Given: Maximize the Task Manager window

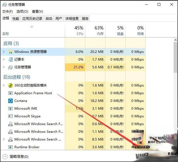Looking at the screenshot, I should click(159, 4).
